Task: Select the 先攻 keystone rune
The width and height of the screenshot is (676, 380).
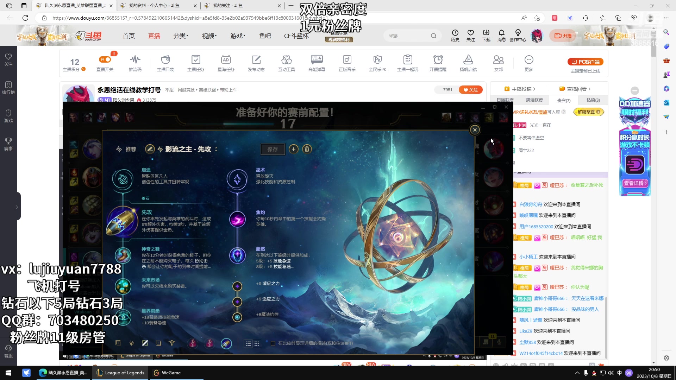Action: (x=122, y=221)
